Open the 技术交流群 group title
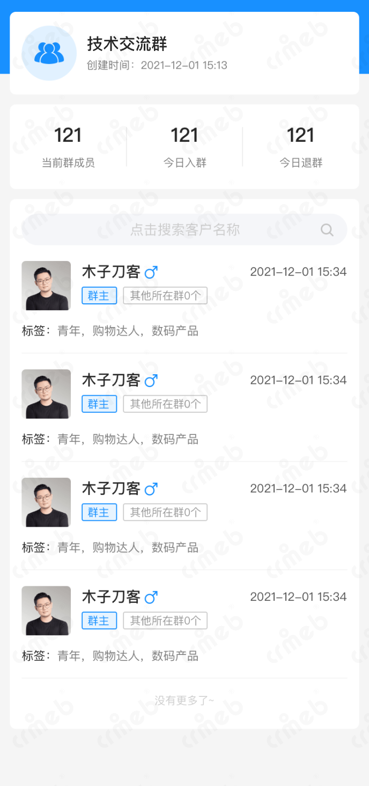The width and height of the screenshot is (369, 786). pyautogui.click(x=128, y=44)
